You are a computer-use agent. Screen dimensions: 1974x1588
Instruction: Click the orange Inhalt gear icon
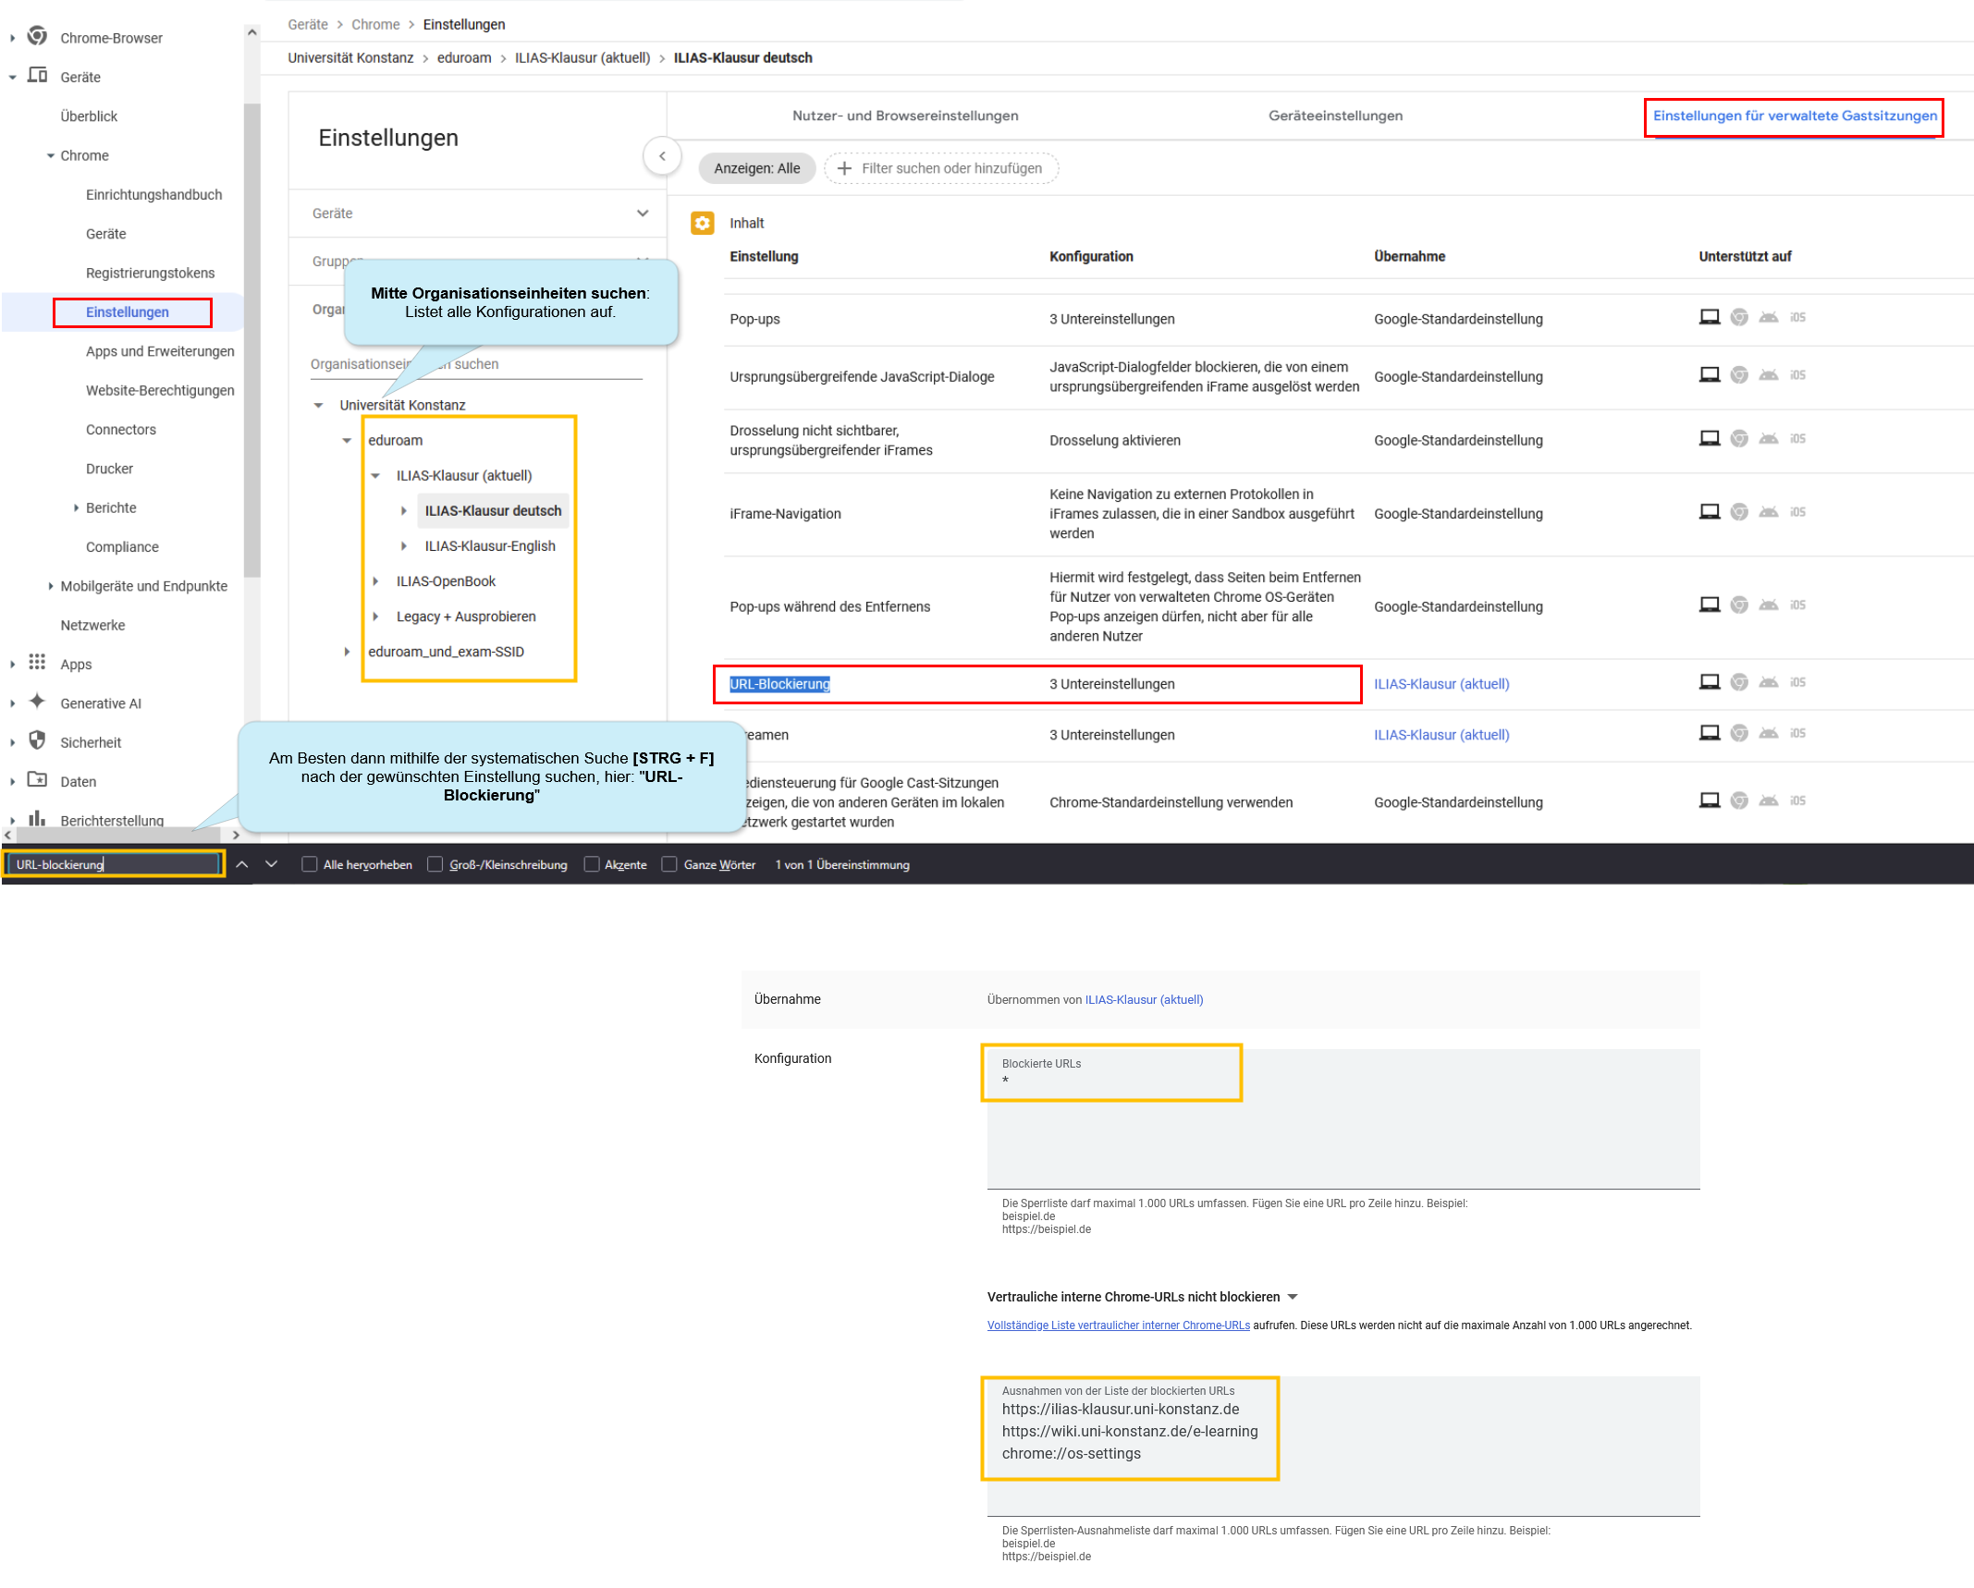click(703, 223)
